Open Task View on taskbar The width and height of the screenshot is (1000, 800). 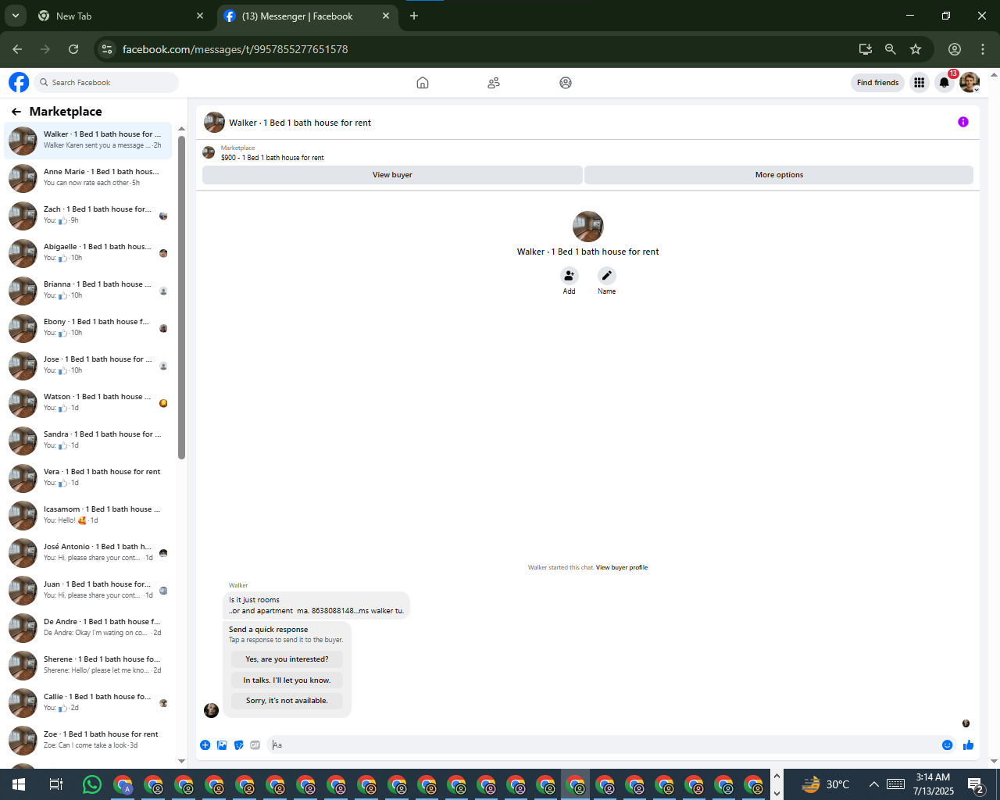click(55, 784)
